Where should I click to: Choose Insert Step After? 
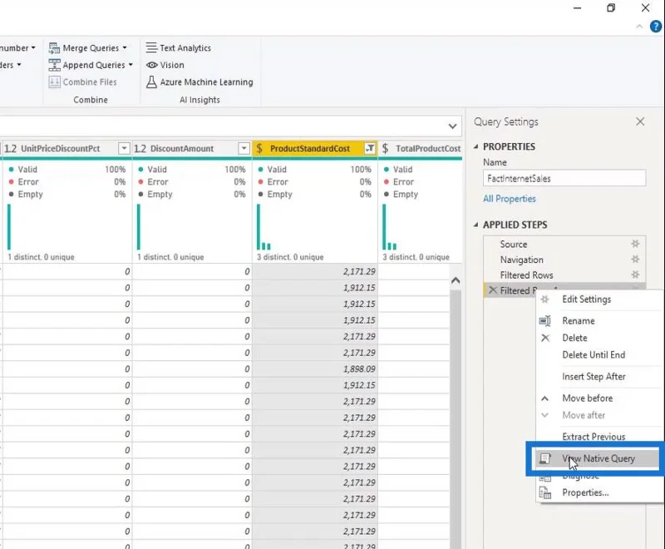[x=594, y=376]
